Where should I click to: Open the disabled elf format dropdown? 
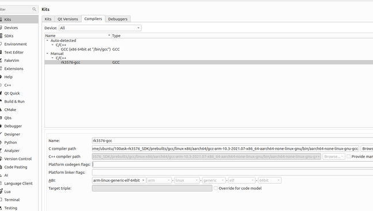pos(242,181)
